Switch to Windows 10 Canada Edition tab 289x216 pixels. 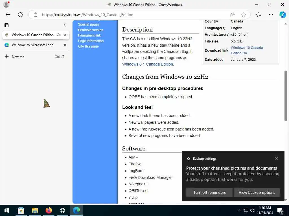click(x=36, y=35)
